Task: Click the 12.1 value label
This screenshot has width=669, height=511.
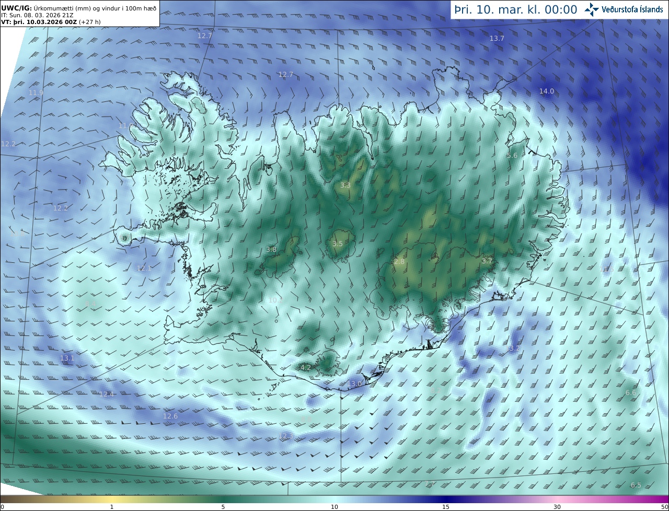Action: 144,269
